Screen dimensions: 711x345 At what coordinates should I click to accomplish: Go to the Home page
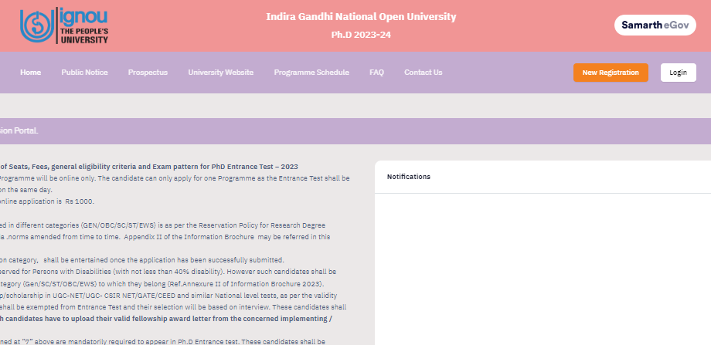[x=30, y=73]
